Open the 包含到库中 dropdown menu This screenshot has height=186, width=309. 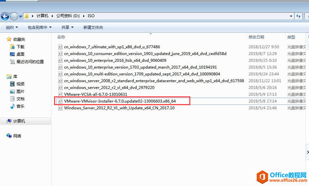[x=40, y=27]
